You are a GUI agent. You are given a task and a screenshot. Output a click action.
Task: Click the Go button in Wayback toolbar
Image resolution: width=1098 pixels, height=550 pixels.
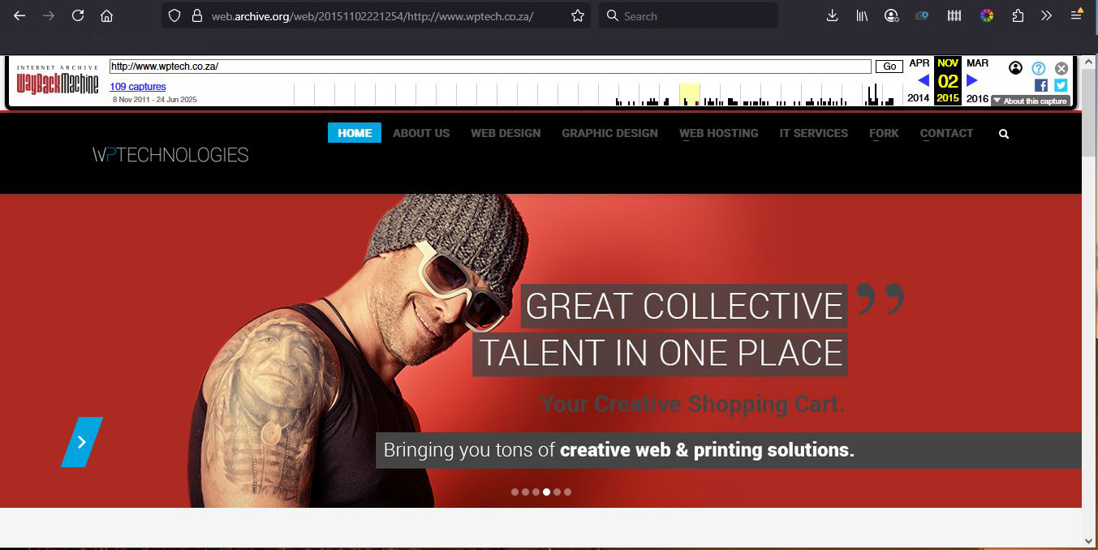pos(889,67)
